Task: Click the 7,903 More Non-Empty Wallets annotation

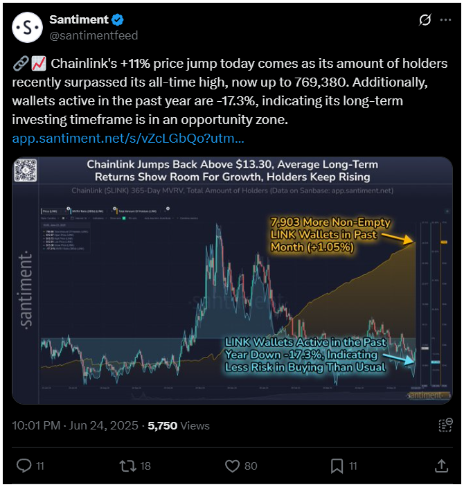Action: pos(330,234)
